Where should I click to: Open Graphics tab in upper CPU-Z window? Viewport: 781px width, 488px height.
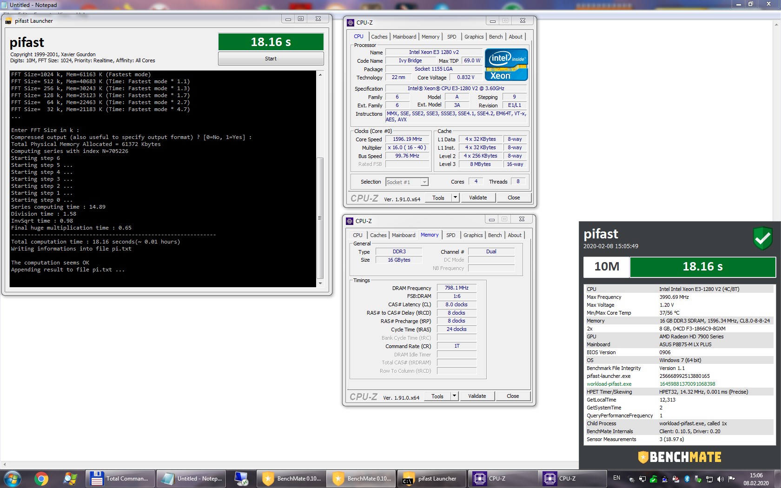tap(474, 37)
